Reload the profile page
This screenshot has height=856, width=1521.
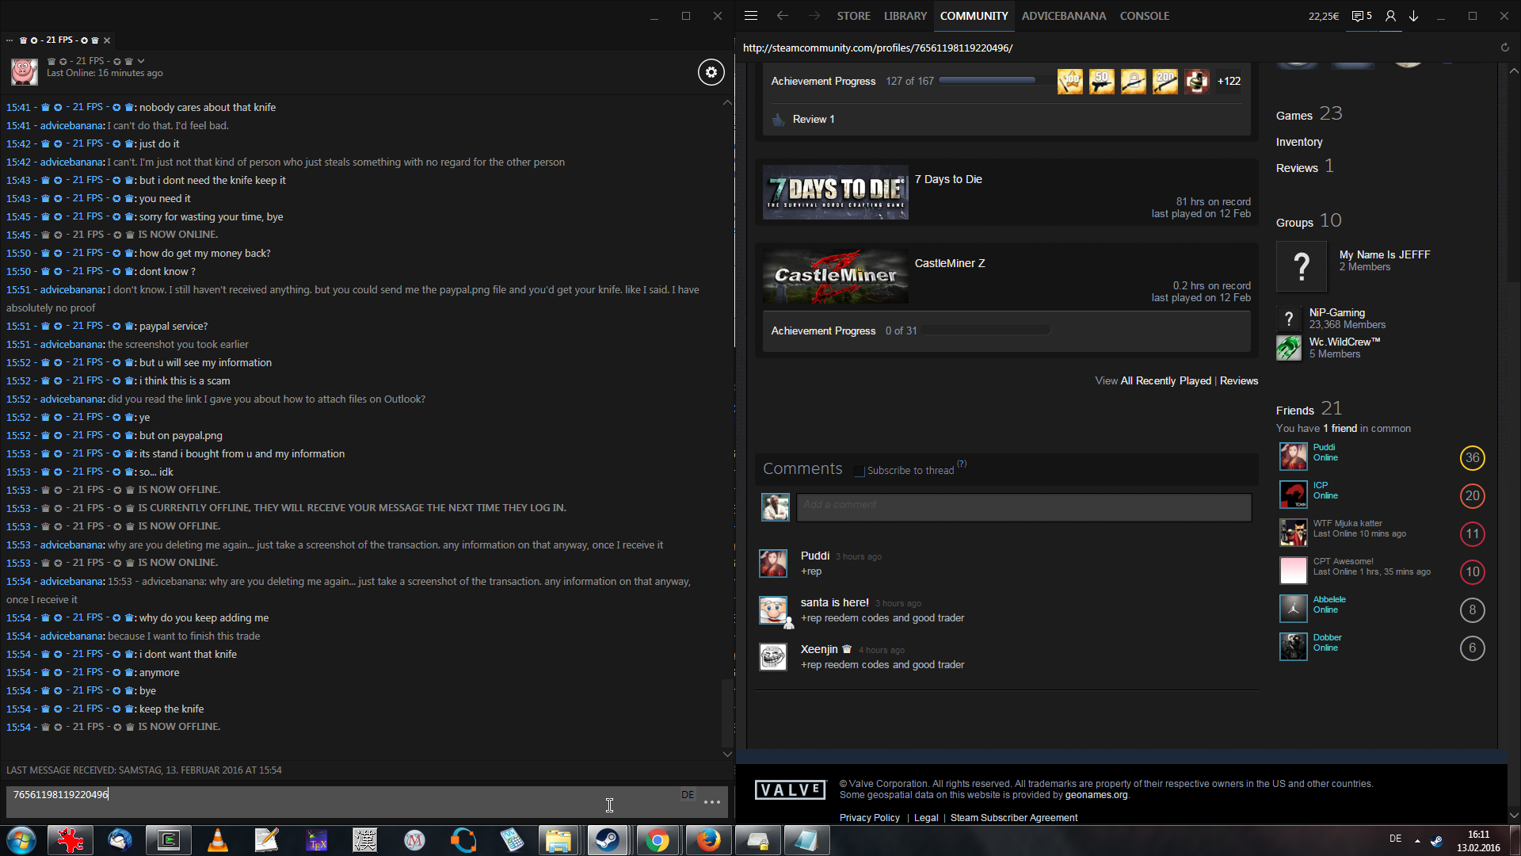1504,48
